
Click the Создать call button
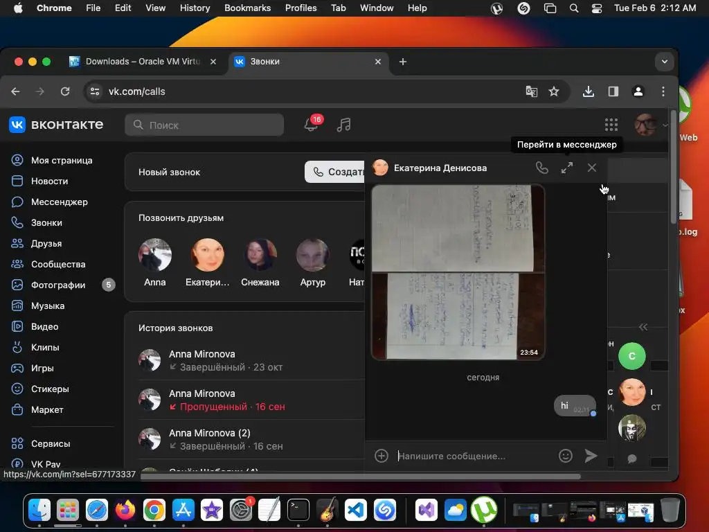tap(335, 172)
